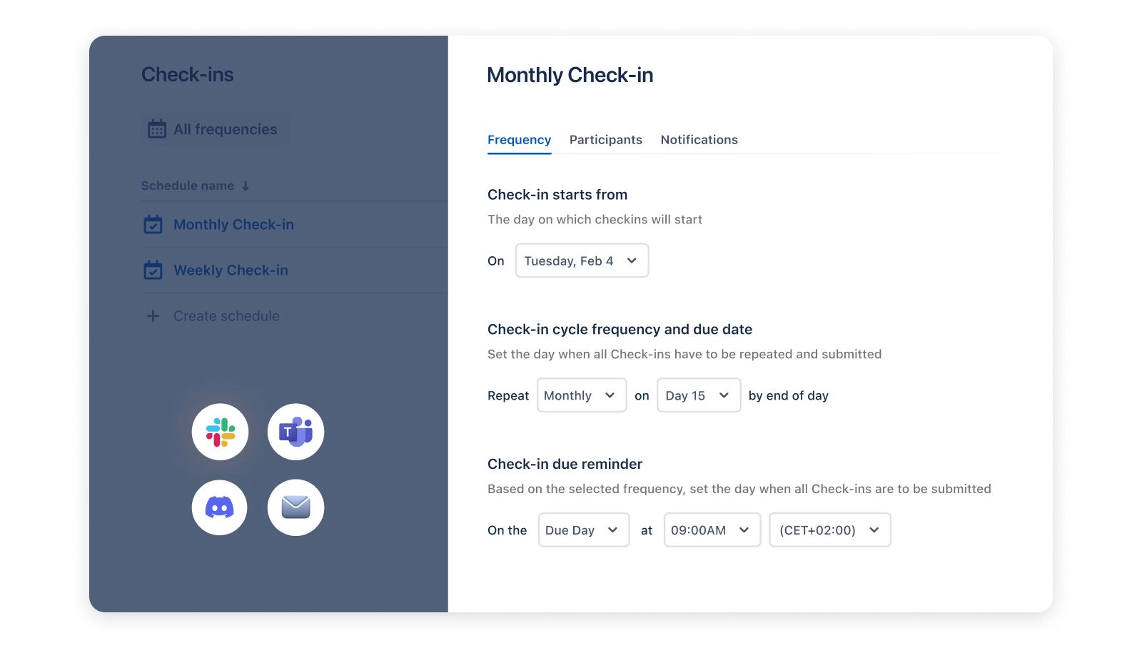The height and width of the screenshot is (648, 1142).
Task: Sort by Schedule name arrow
Action: click(246, 186)
